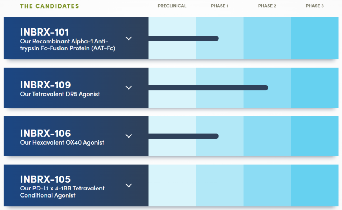The width and height of the screenshot is (342, 210).
Task: Click the INBRX-106 candidate title
Action: point(45,133)
